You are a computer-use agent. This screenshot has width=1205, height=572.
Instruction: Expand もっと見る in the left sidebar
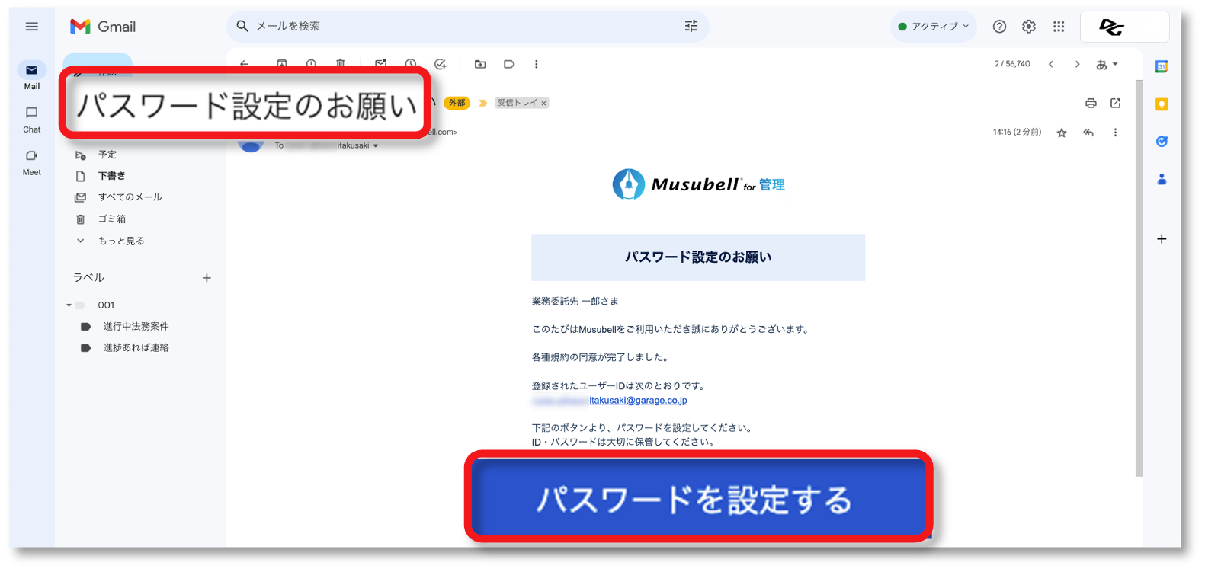120,241
